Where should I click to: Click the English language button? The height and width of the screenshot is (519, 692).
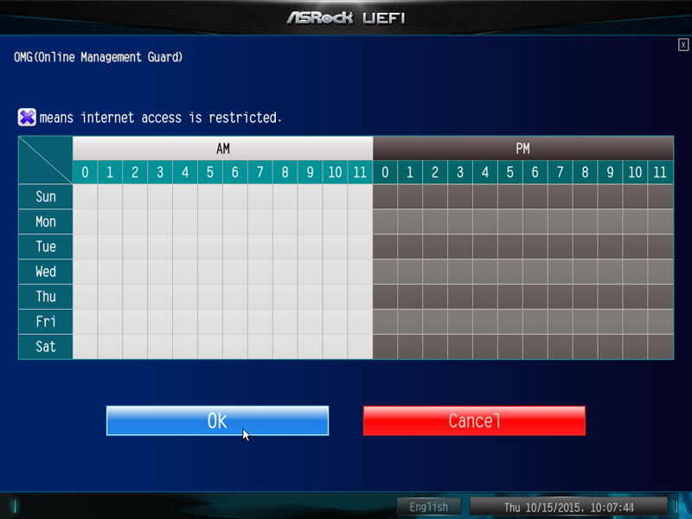428,507
